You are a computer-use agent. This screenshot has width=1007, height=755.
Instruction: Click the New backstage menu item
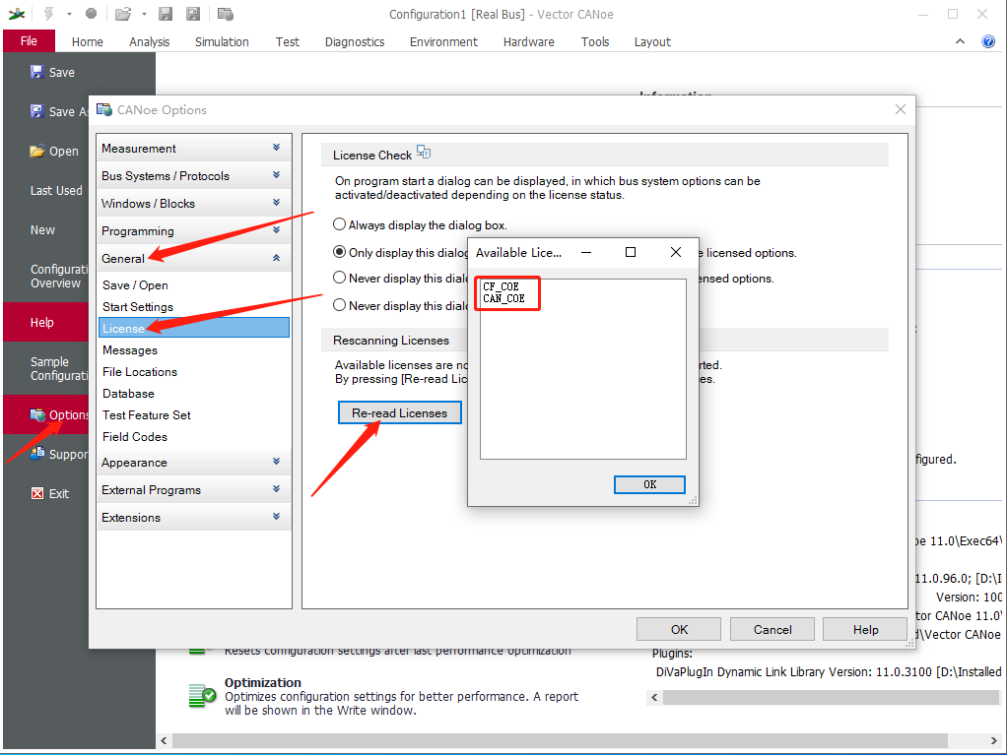42,229
